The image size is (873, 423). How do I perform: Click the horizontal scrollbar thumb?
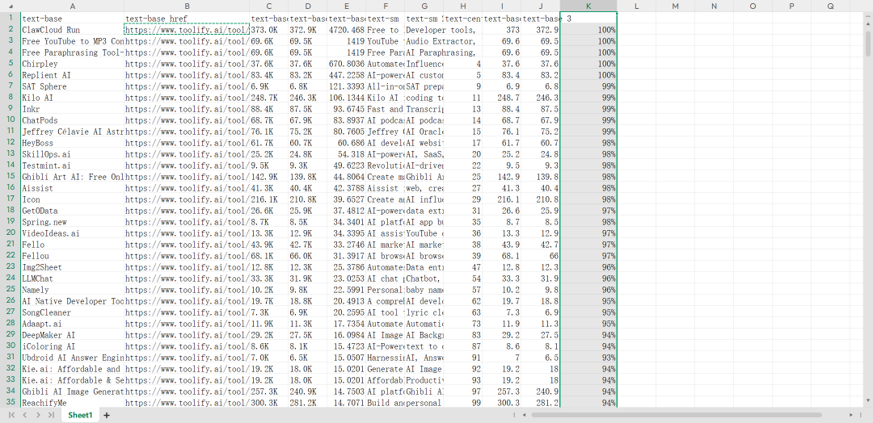(677, 415)
